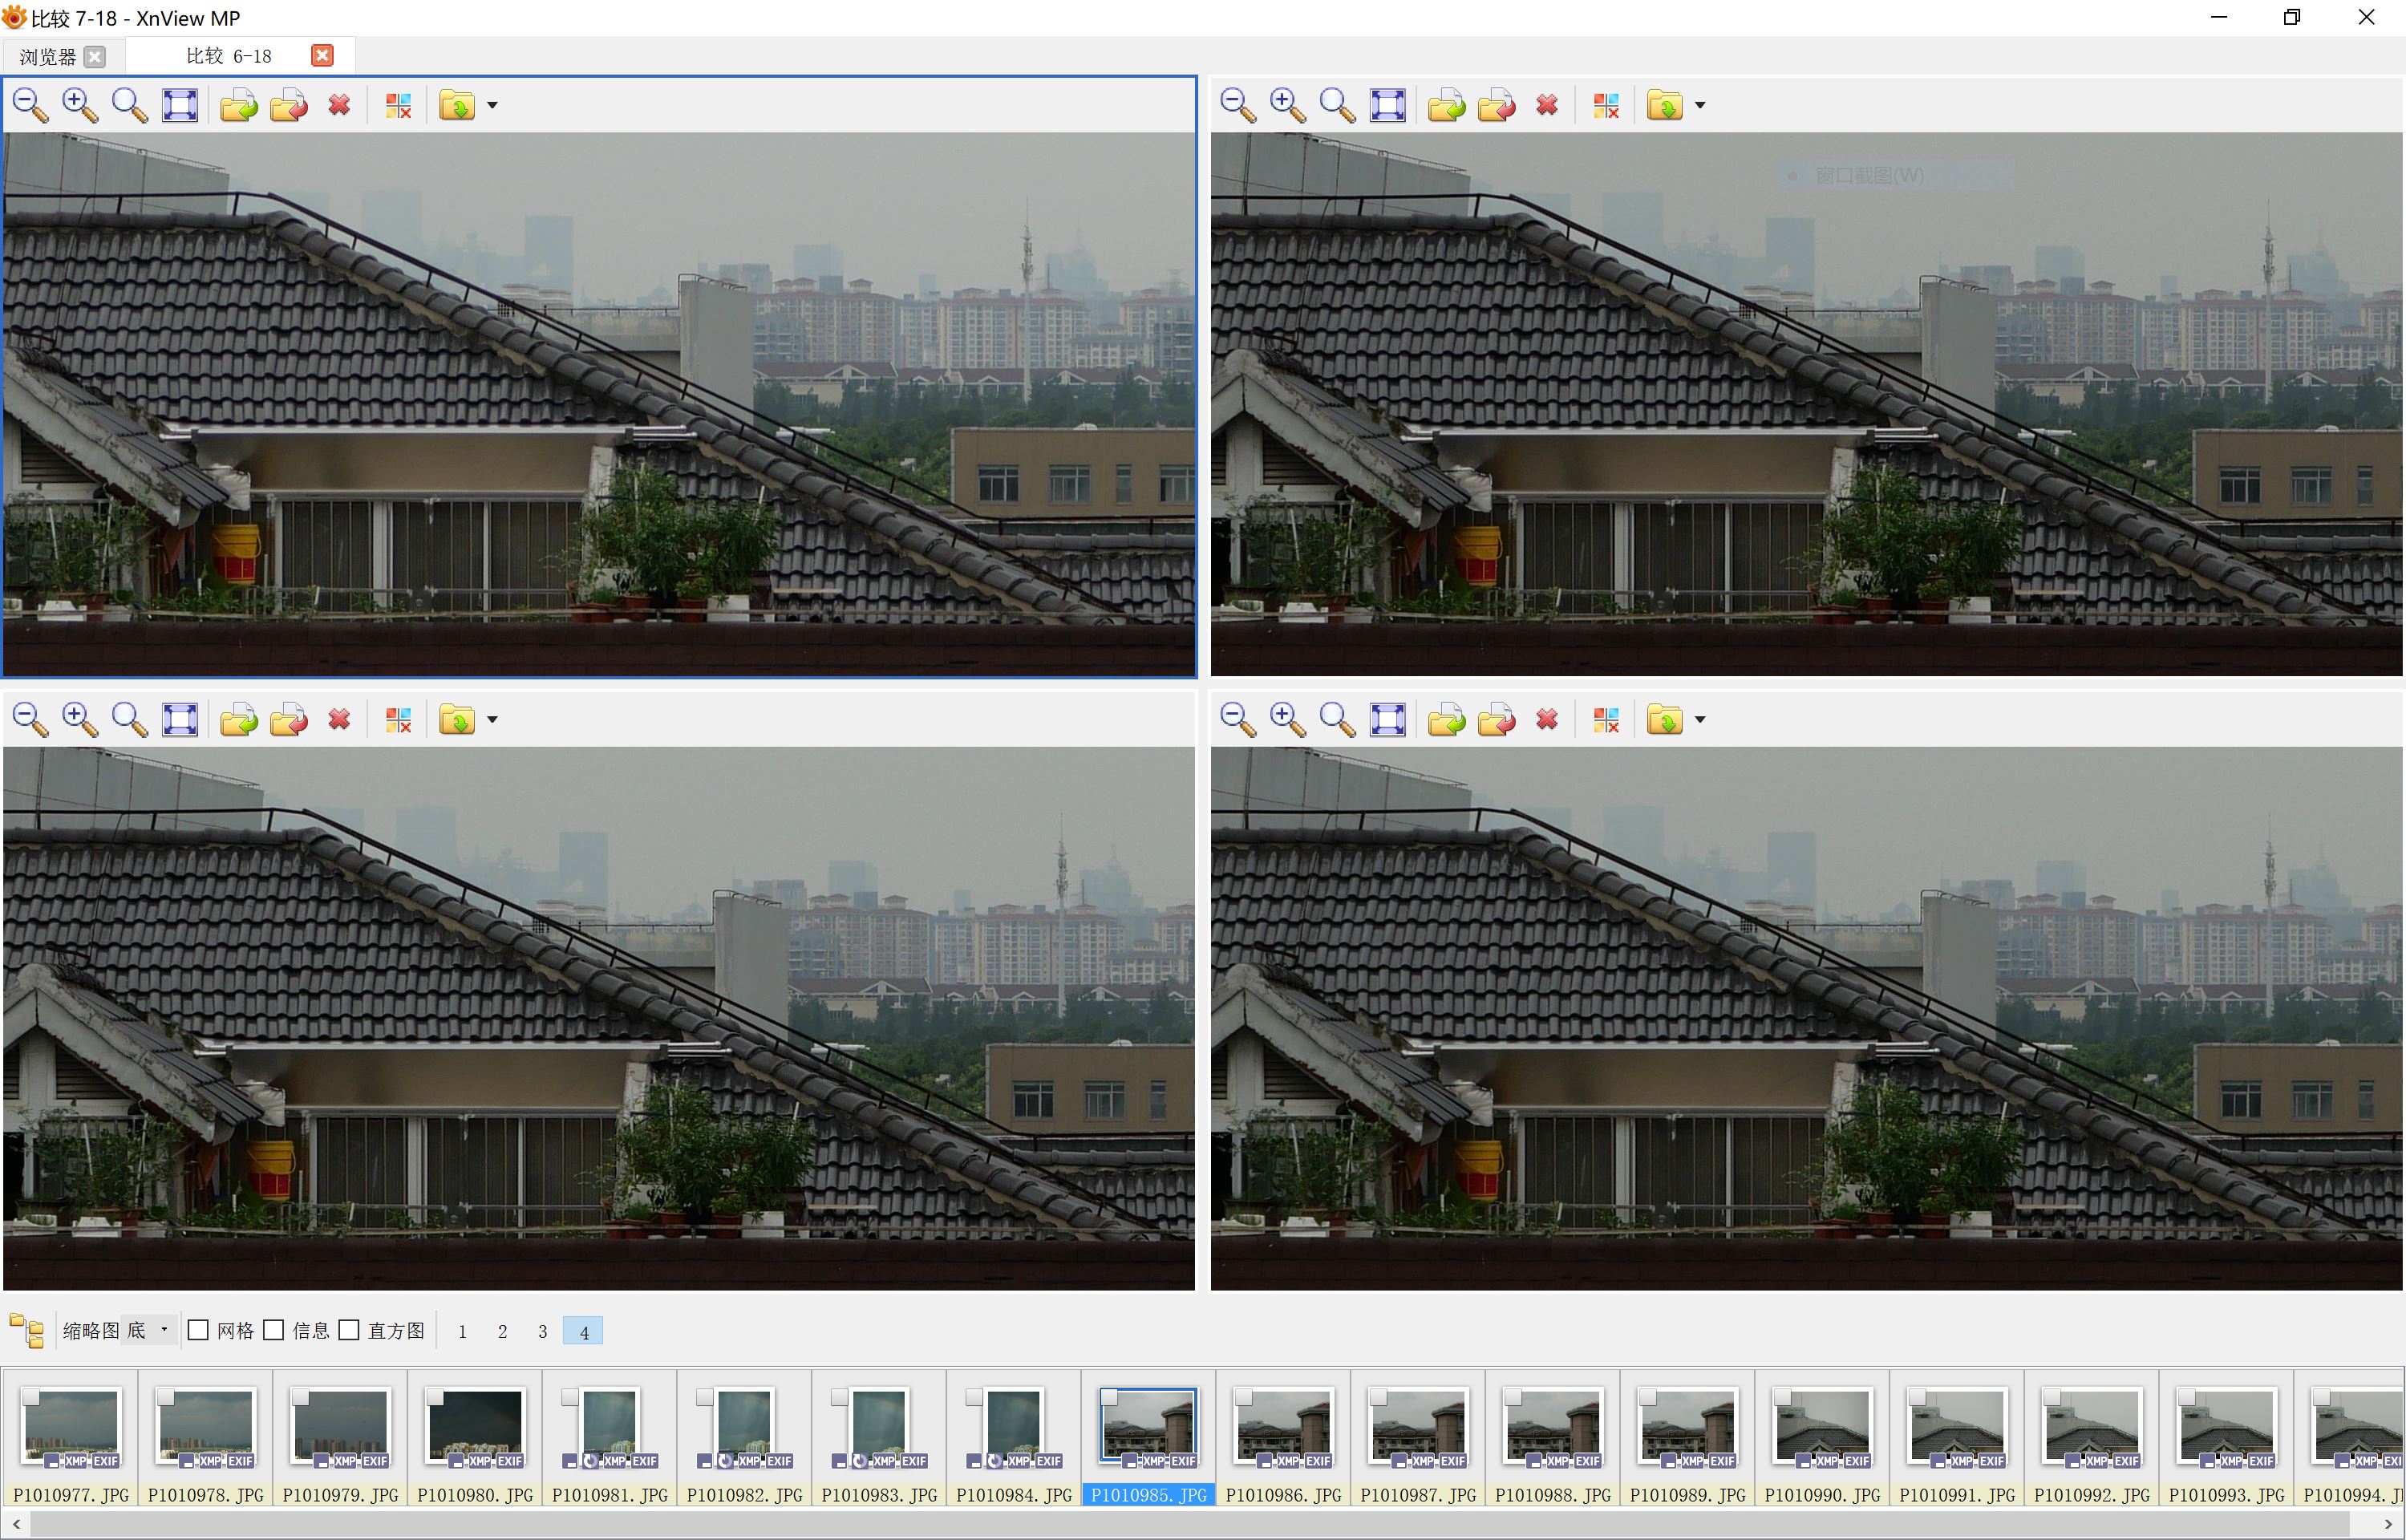Click fit-to-window icon in bottom-left pane
The height and width of the screenshot is (1540, 2406).
click(x=180, y=719)
